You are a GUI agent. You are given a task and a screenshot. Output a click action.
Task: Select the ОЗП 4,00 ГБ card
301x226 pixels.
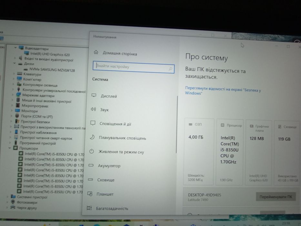pyautogui.click(x=199, y=152)
